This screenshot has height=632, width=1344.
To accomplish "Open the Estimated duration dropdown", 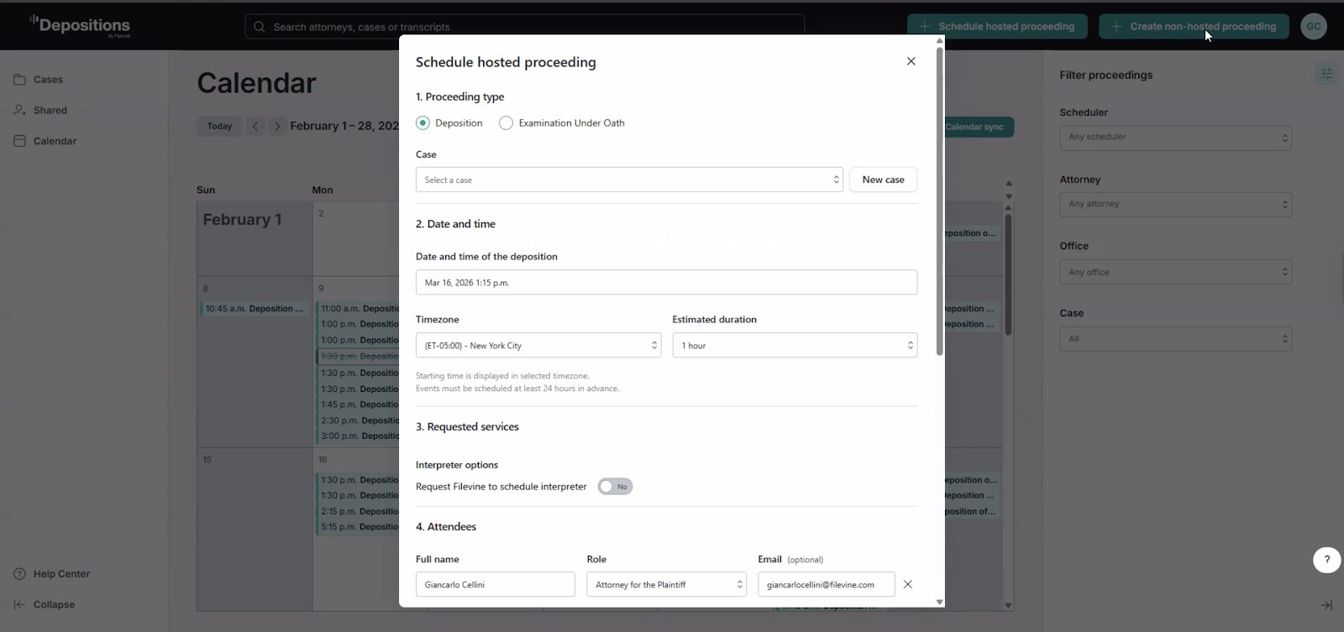I will [794, 346].
